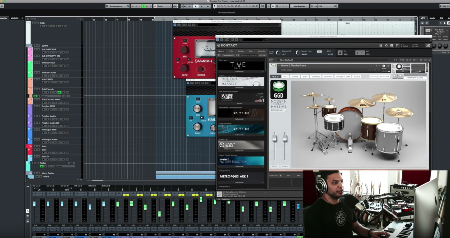Switch to the CYMBALS tab

pyautogui.click(x=316, y=77)
